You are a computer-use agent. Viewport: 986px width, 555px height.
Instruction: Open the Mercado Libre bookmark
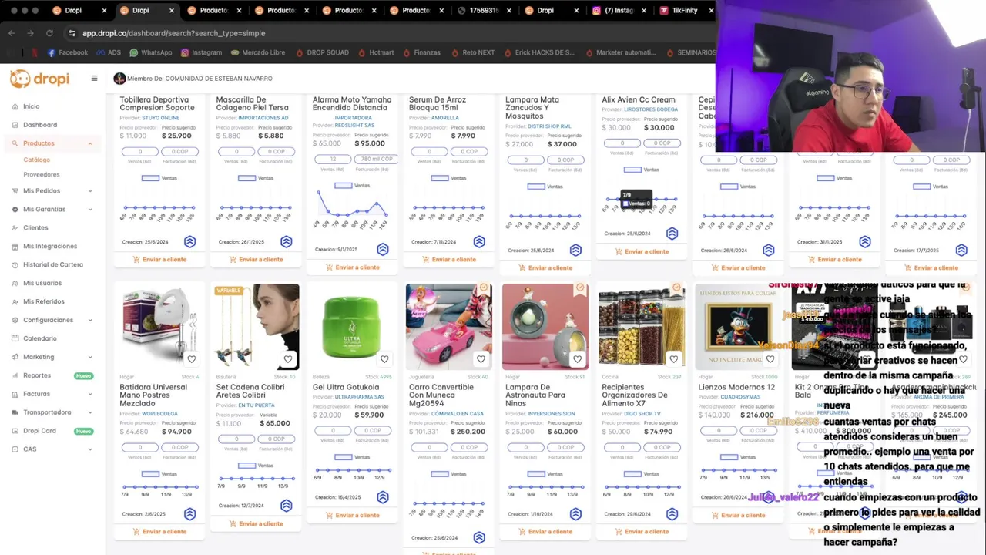(257, 52)
